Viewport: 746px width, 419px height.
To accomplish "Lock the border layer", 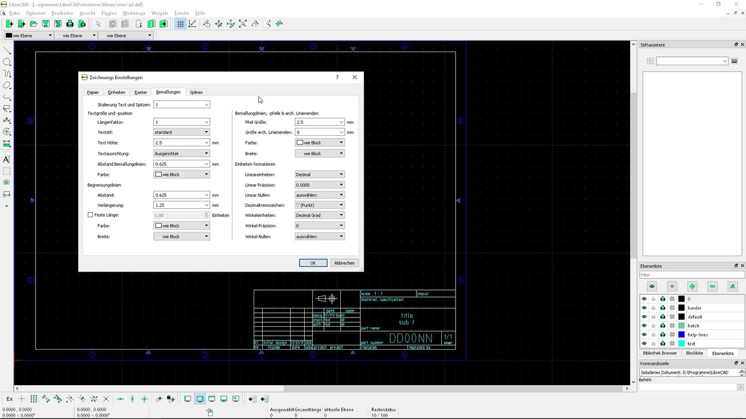I will pyautogui.click(x=653, y=308).
